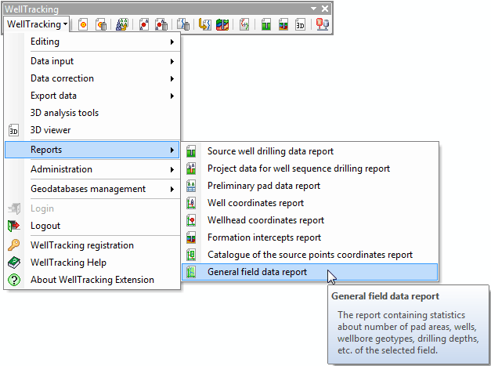This screenshot has height=366, width=491.
Task: Click the toolbar colored geological layers icon
Action: [222, 24]
